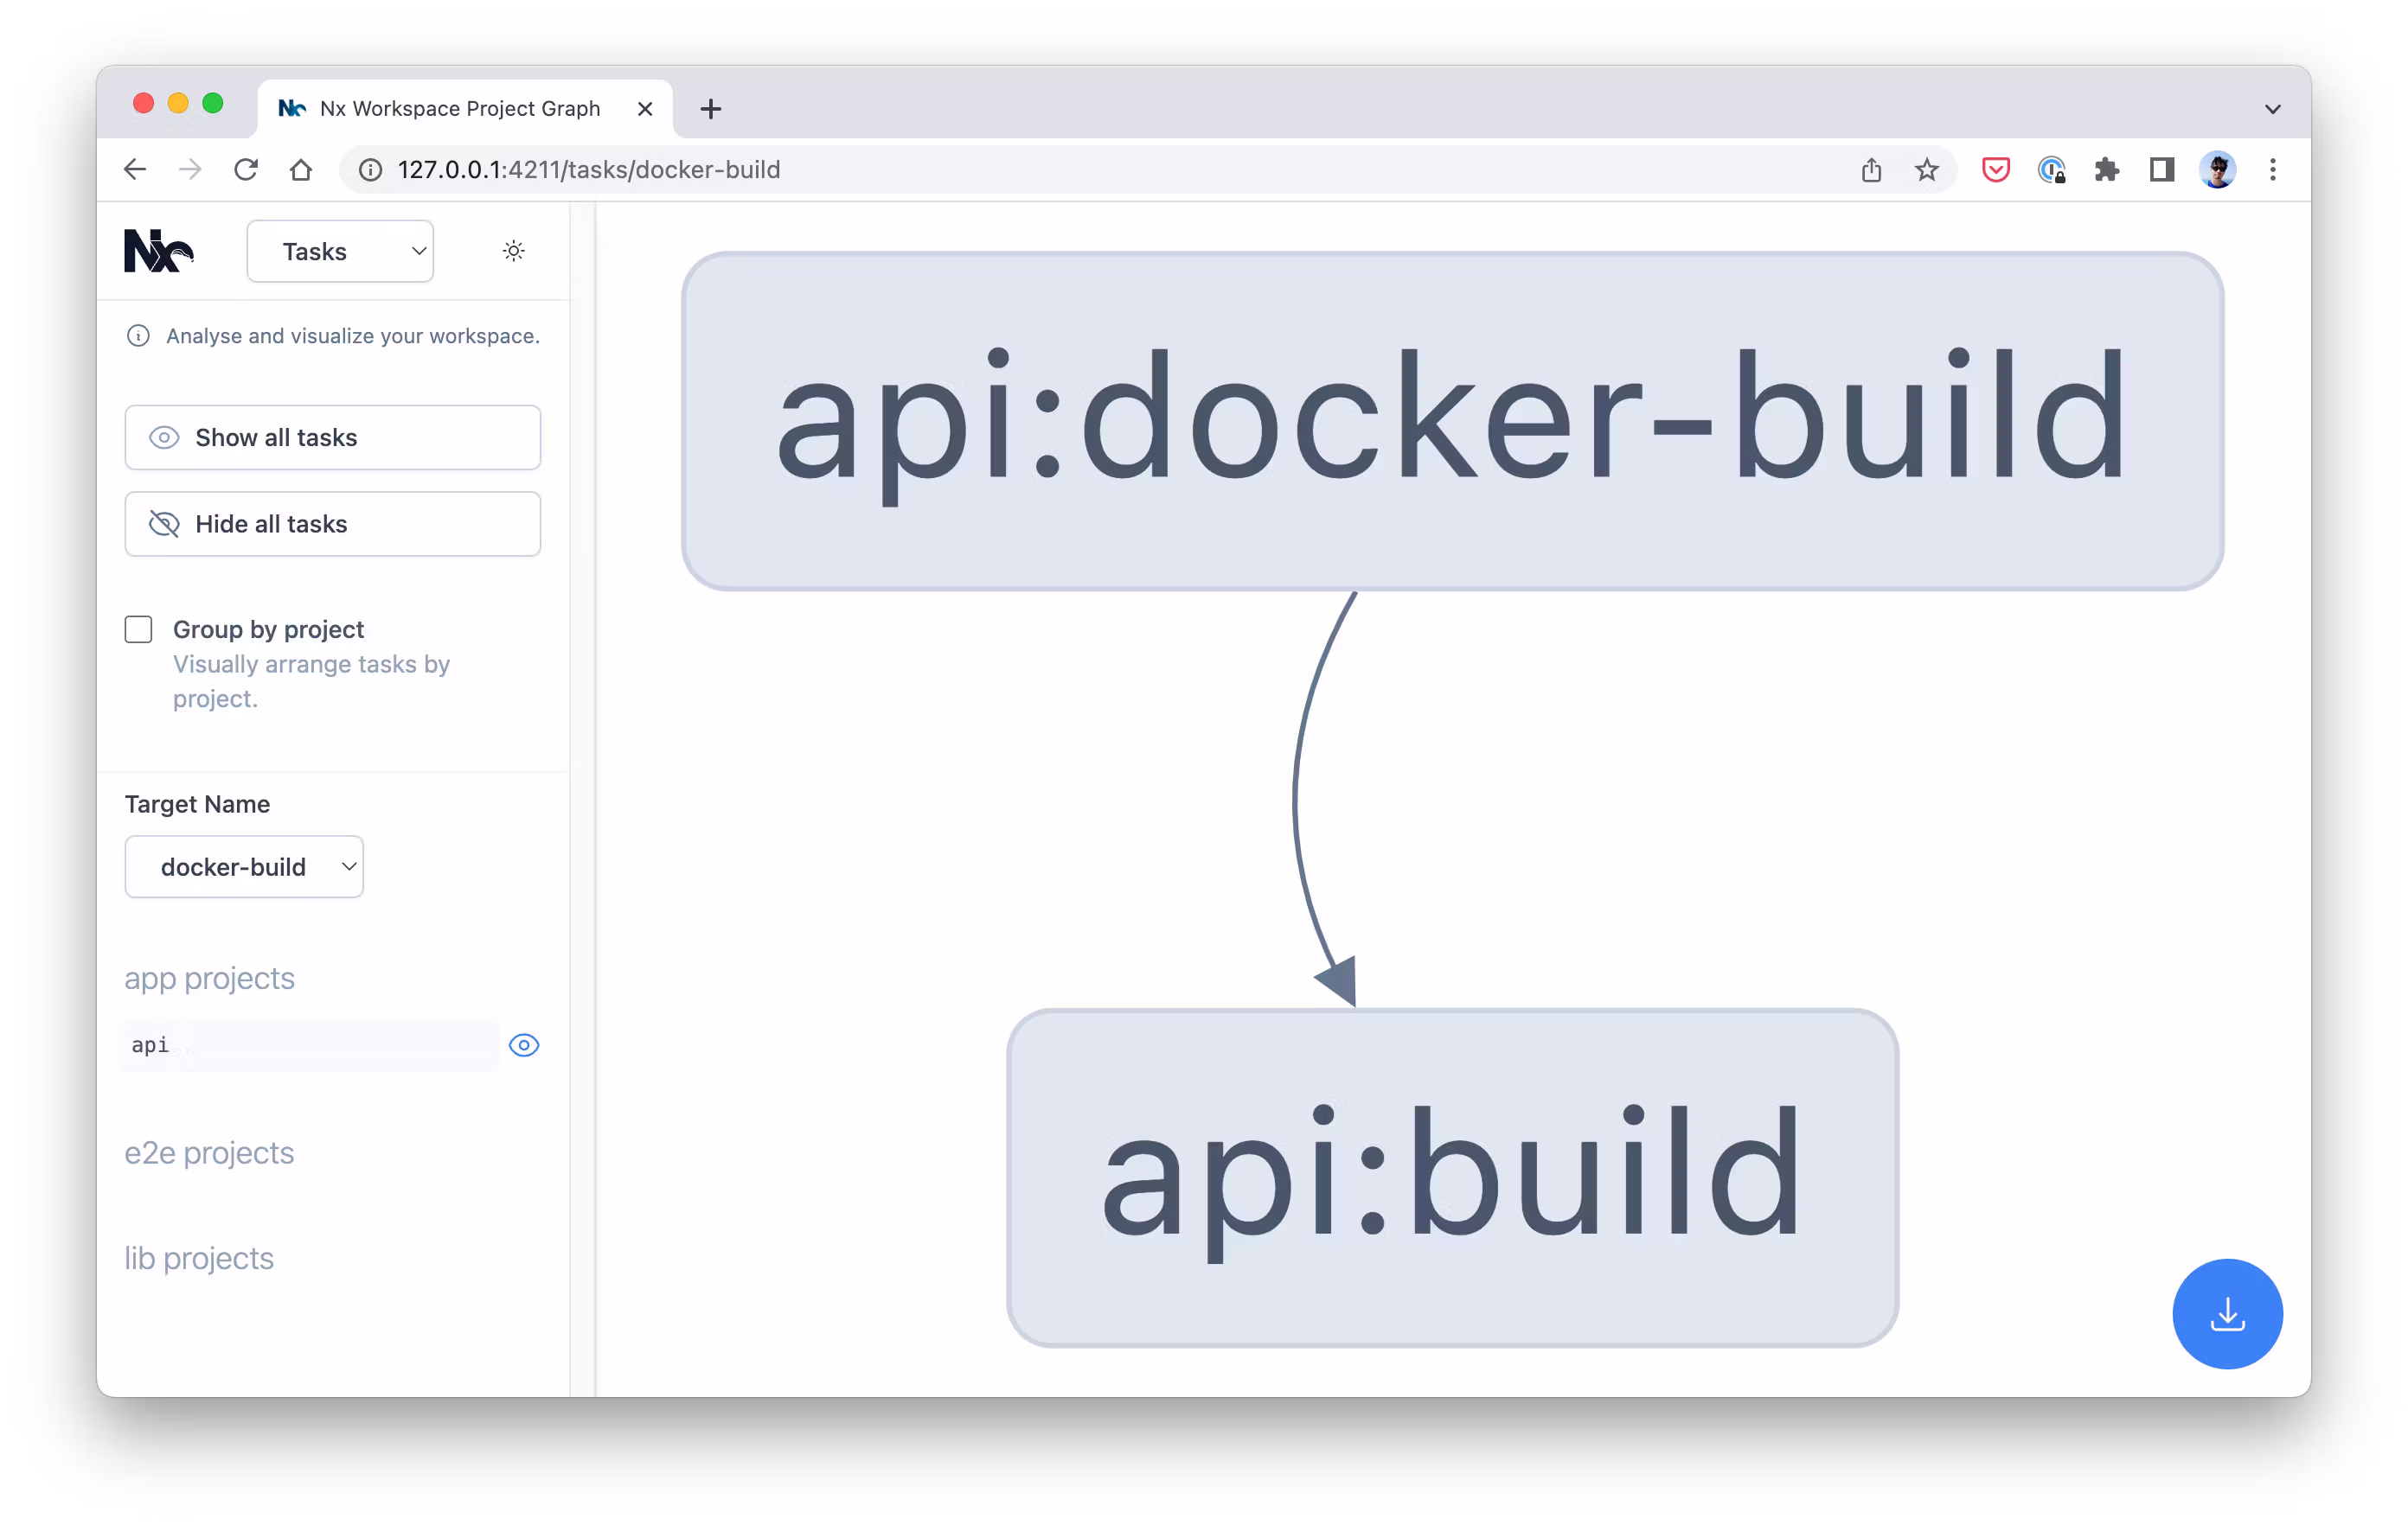
Task: Open the docker-build target name dropdown
Action: tap(244, 866)
